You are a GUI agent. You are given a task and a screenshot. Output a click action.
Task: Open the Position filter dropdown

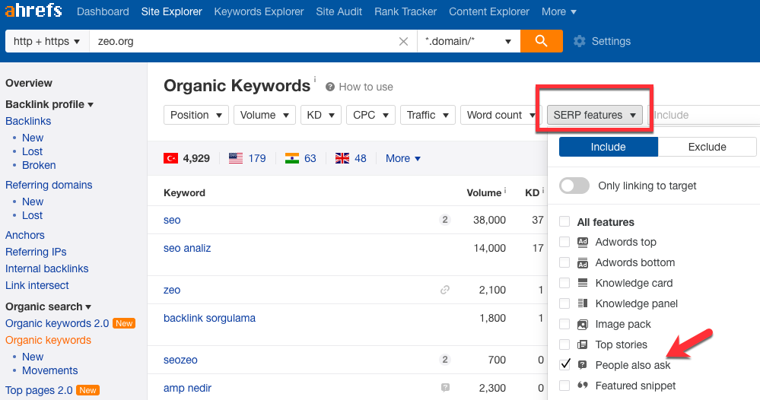[196, 116]
